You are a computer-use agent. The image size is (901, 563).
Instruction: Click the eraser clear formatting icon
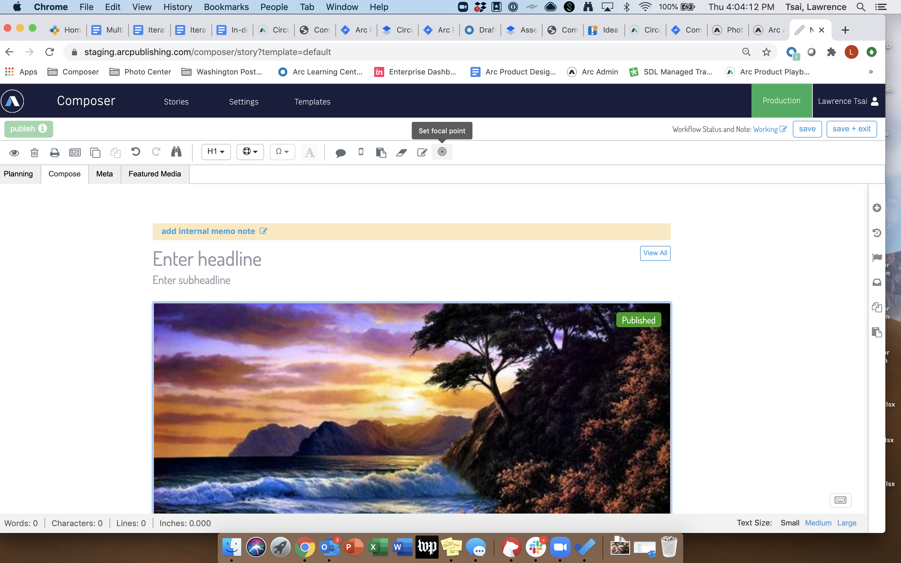(401, 152)
